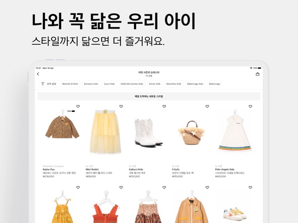Screen dimensions: 298x223
Task: Filter by Gucci Kids
Action: tap(109, 84)
